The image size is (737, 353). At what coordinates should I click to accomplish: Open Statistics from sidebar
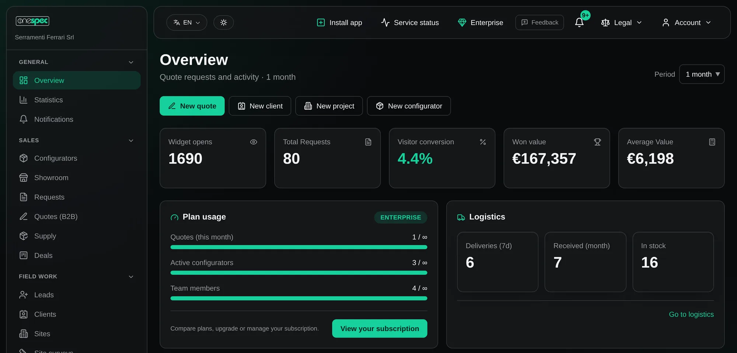point(77,100)
